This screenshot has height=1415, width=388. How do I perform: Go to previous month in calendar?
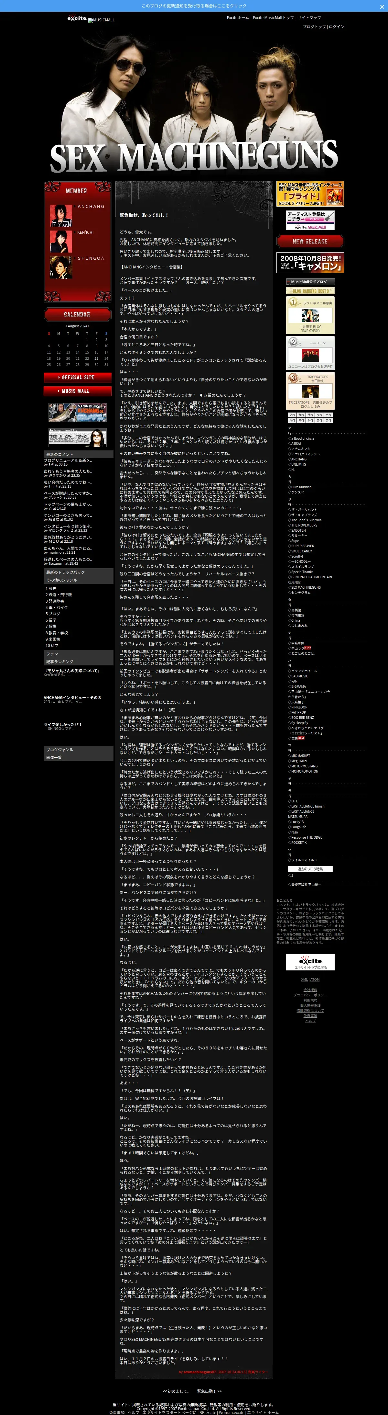tap(66, 326)
